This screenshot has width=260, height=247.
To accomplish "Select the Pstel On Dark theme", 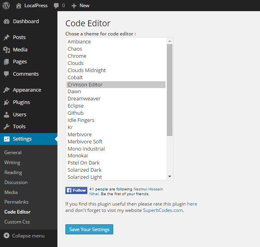I will click(116, 163).
